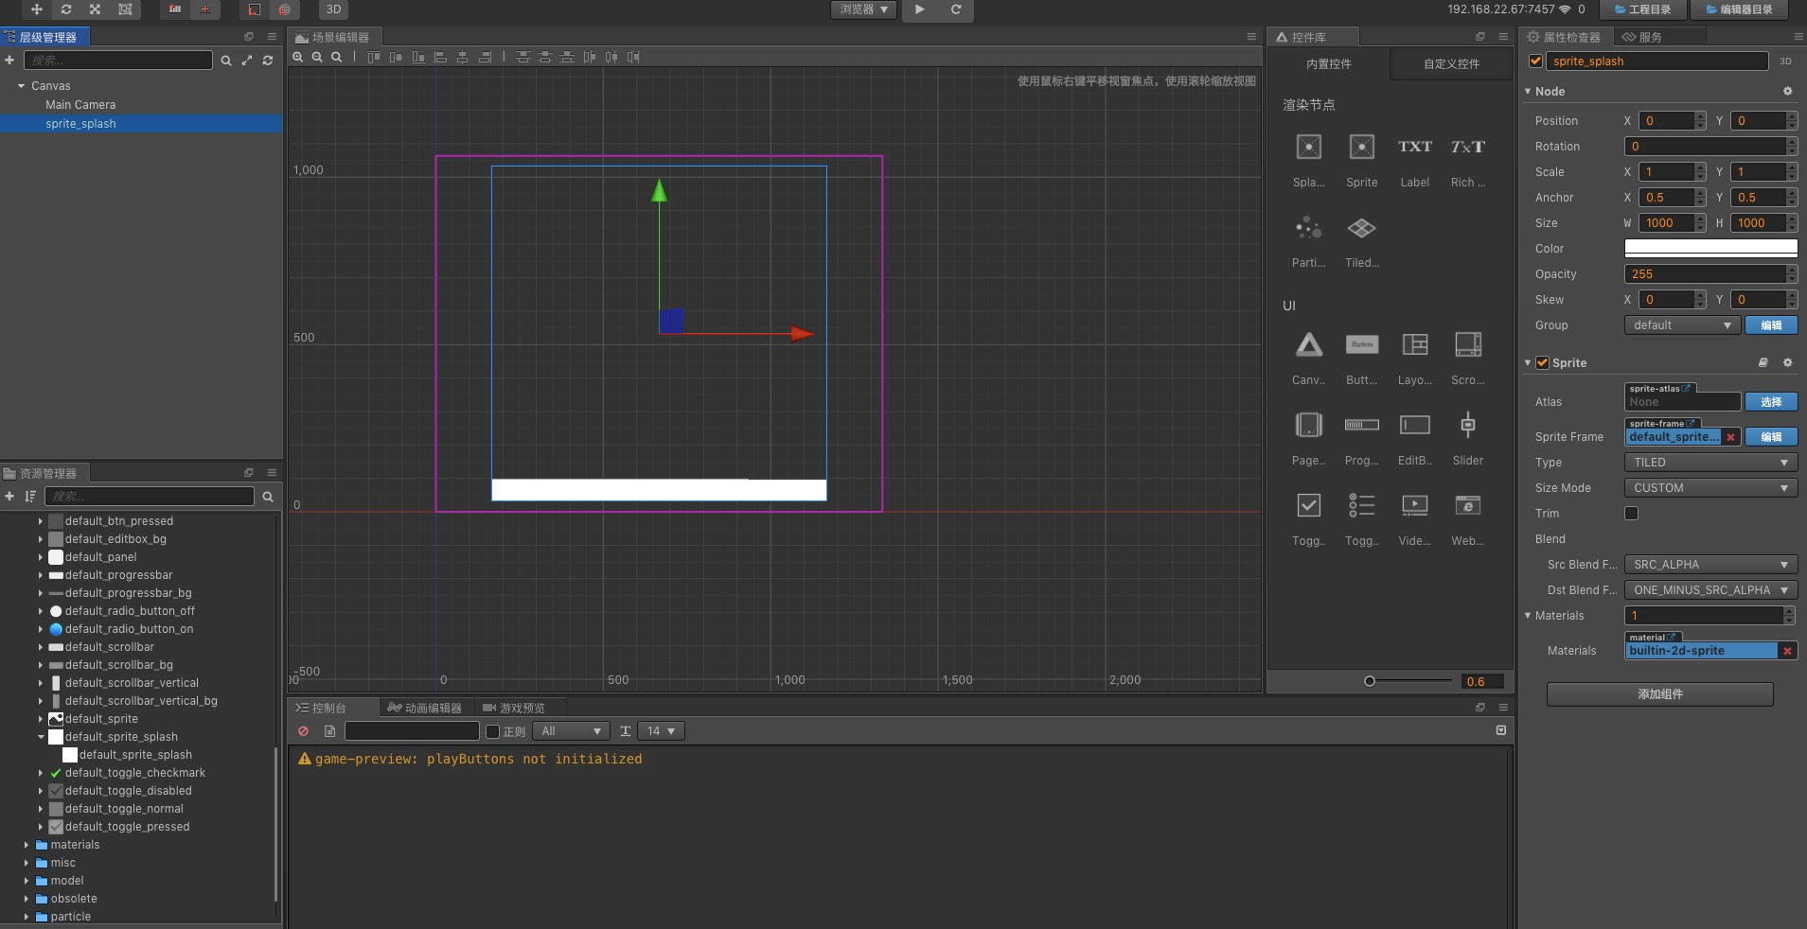Collapse the Node properties section
This screenshot has width=1807, height=929.
(1528, 92)
